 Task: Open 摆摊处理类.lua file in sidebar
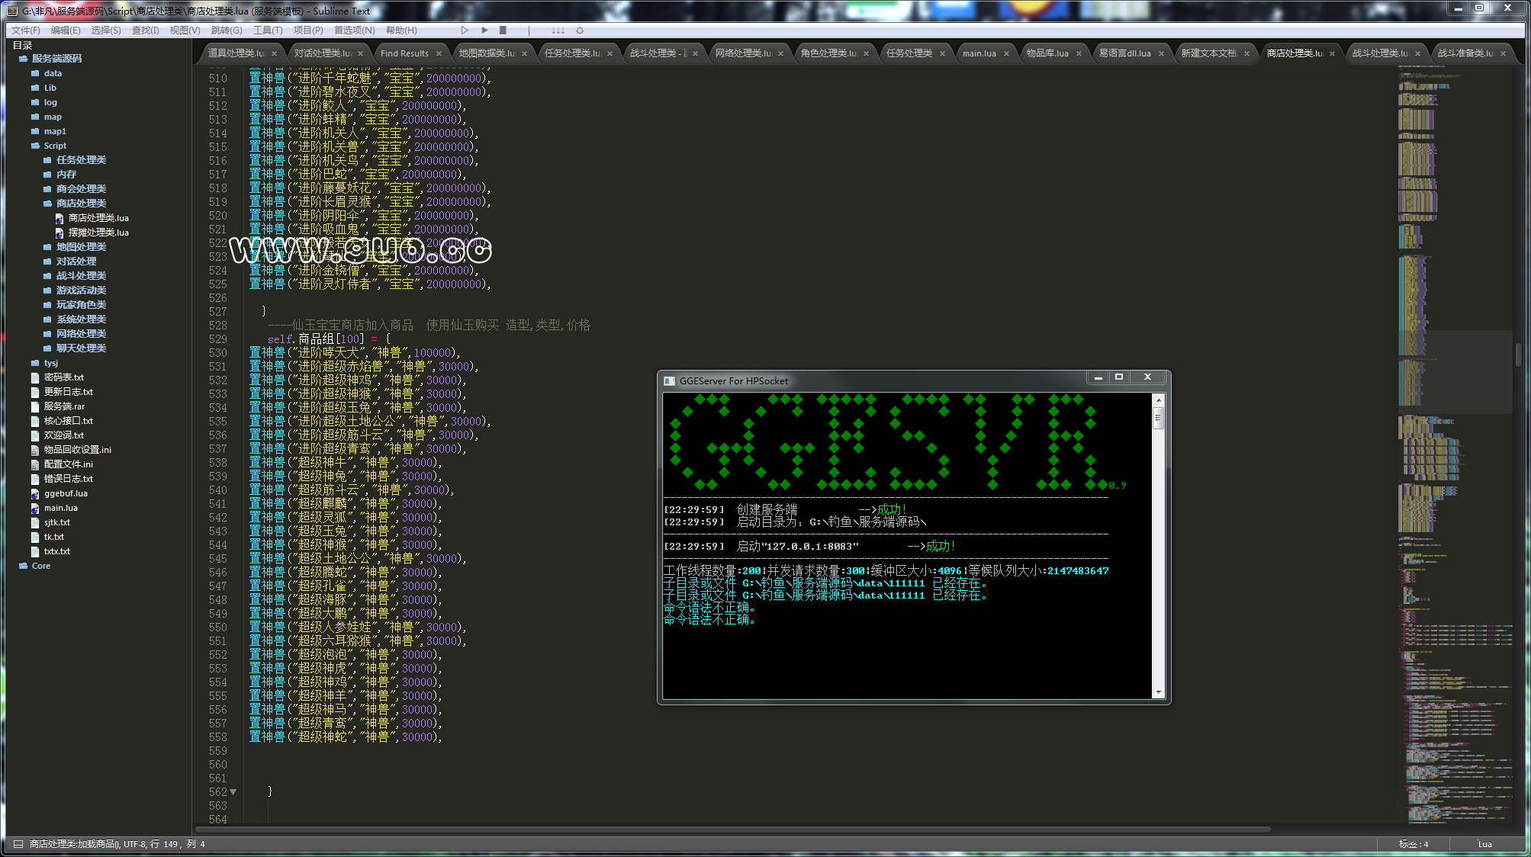coord(98,233)
